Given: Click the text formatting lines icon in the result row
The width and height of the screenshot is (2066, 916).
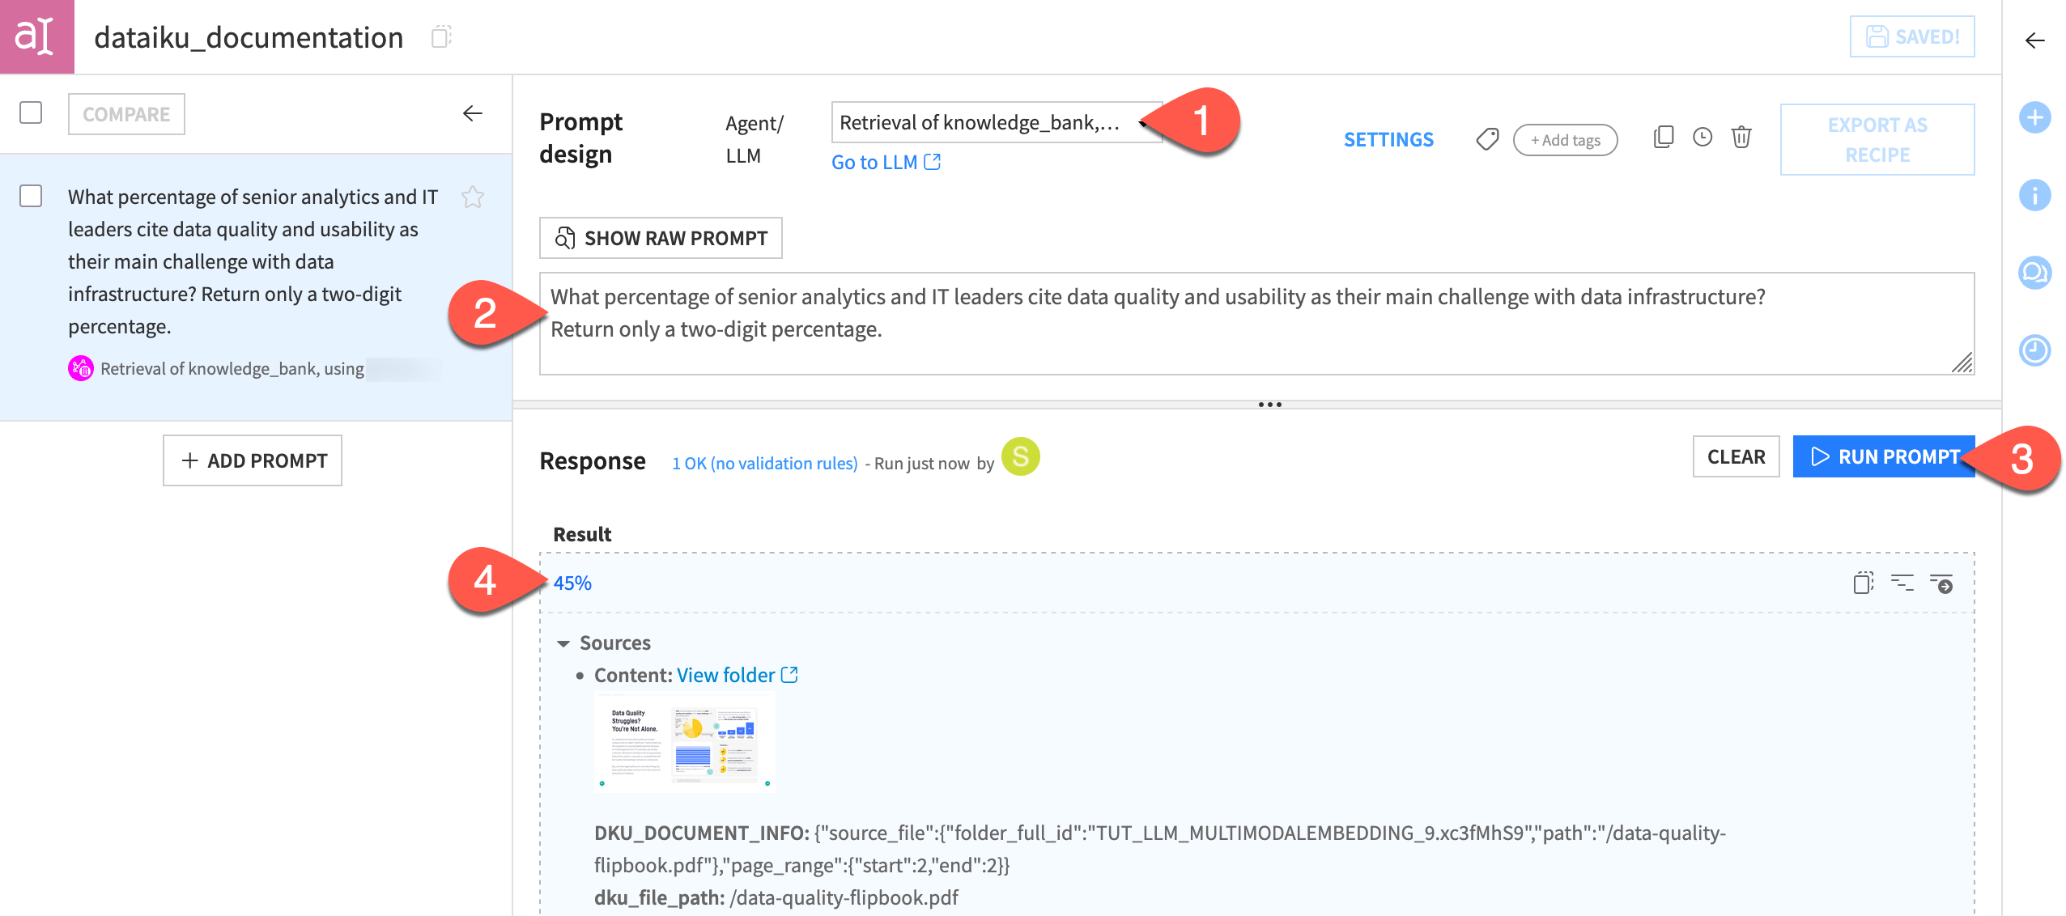Looking at the screenshot, I should tap(1902, 583).
